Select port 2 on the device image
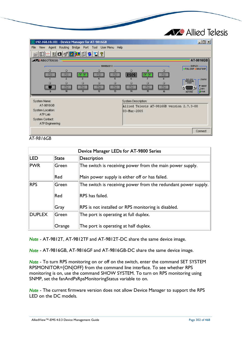Screen dimensions: 242x343 [x=66, y=75]
